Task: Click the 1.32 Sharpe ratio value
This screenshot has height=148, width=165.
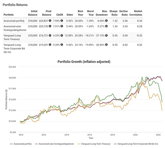Action: click(x=115, y=21)
